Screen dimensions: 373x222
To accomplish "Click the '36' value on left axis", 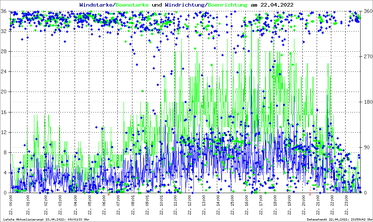I will pos(4,11).
